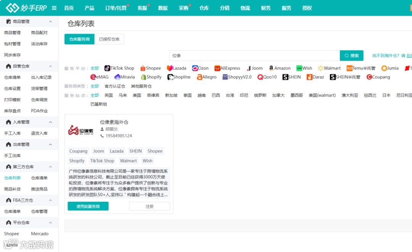The height and width of the screenshot is (252, 412).
Task: Click the 注册 button
Action: (150, 206)
